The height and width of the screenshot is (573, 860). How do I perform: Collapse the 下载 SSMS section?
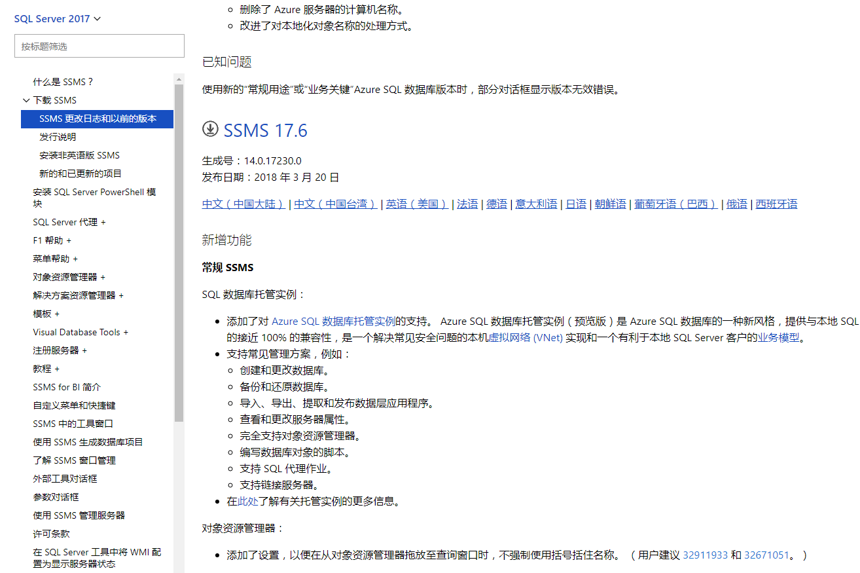pyautogui.click(x=26, y=100)
